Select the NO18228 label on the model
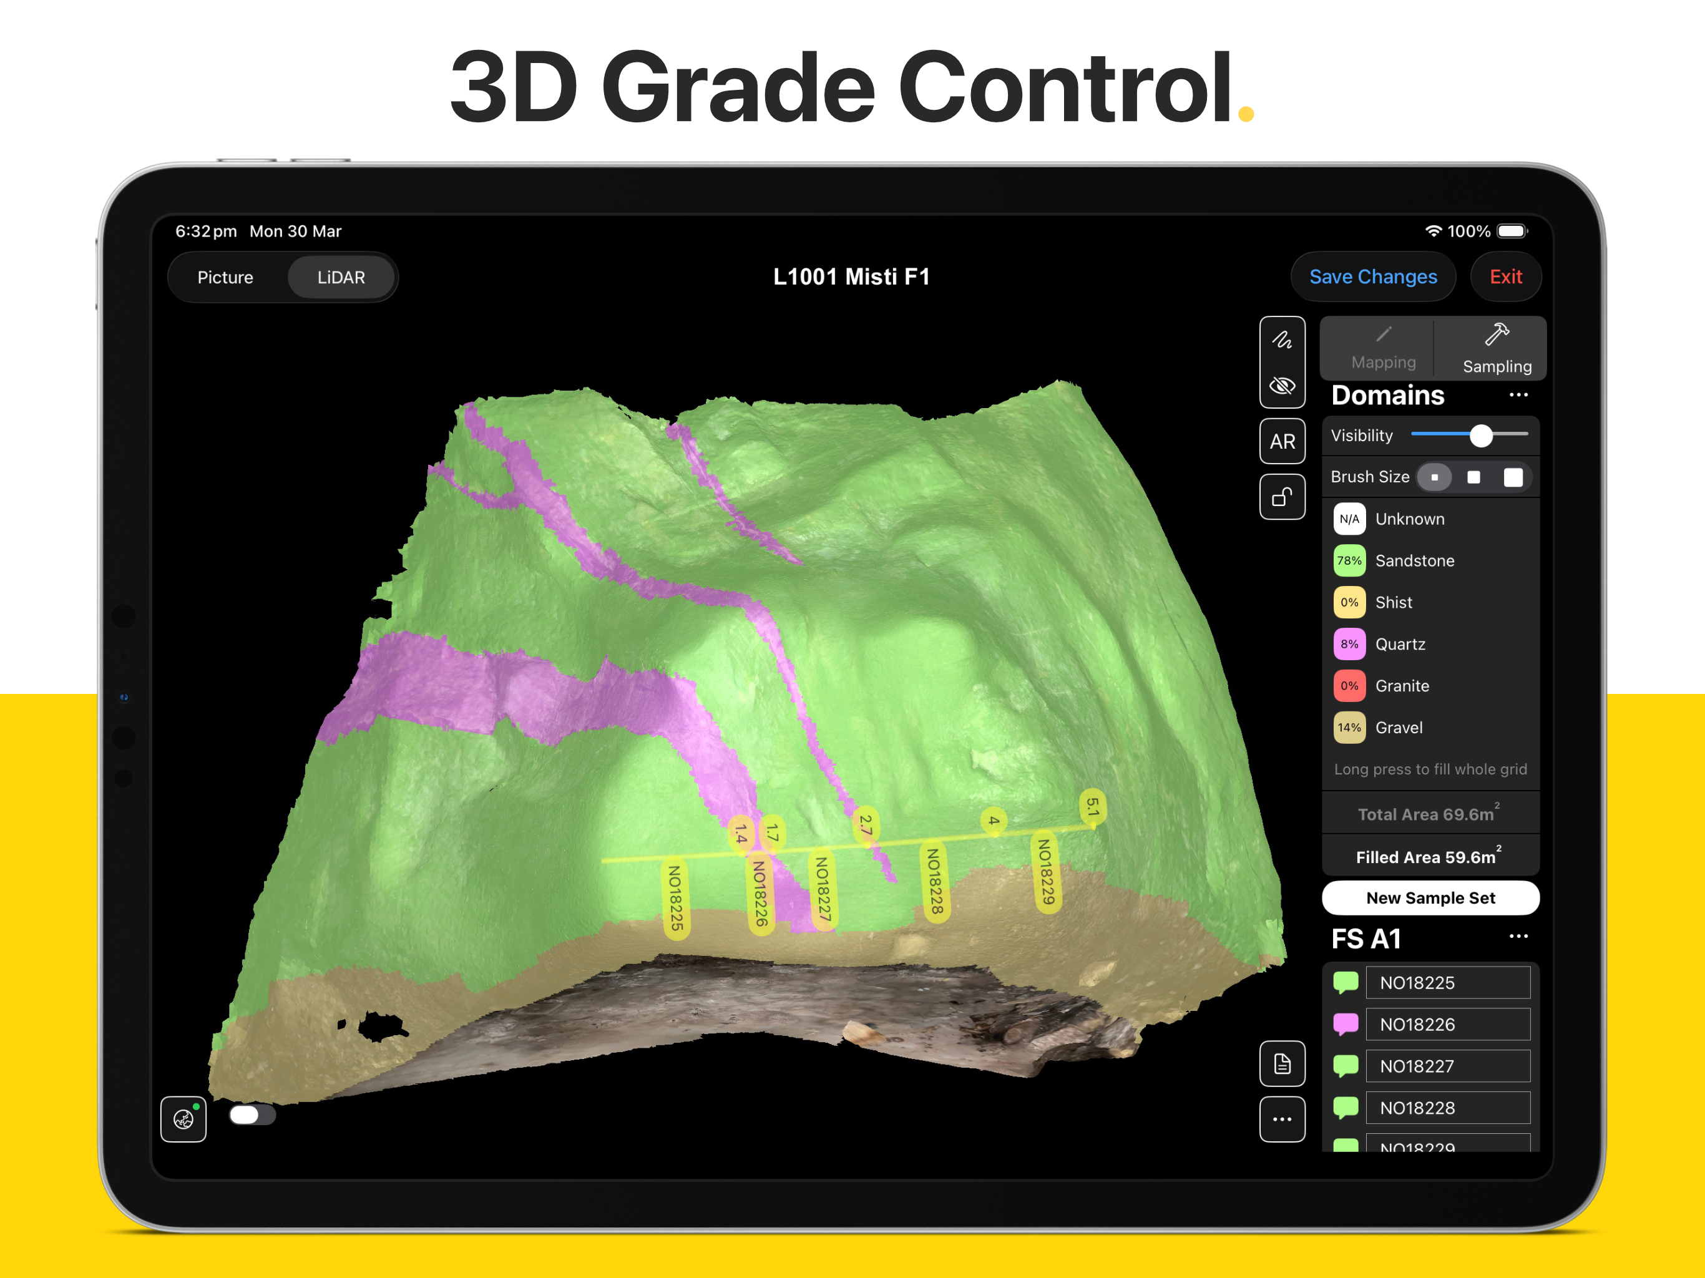 click(x=935, y=881)
